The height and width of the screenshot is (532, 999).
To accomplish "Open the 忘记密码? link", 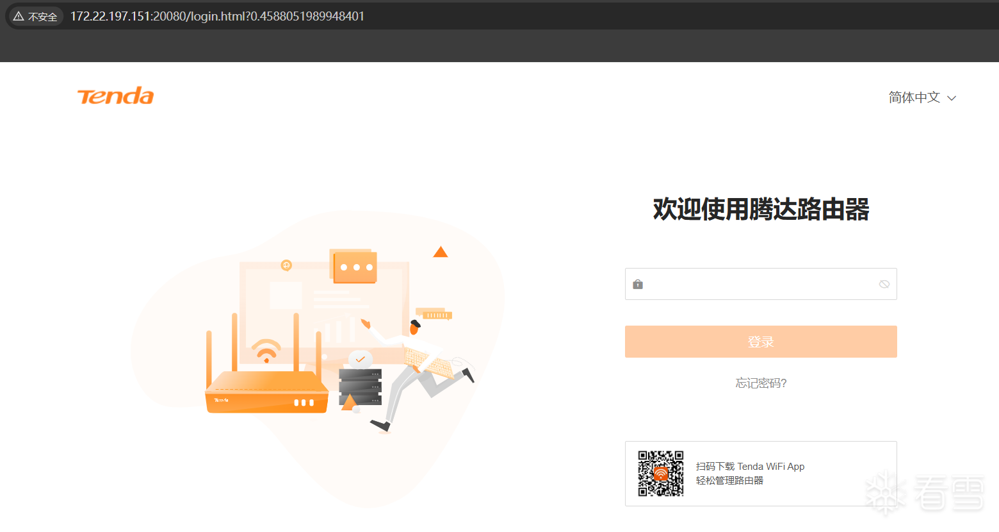I will click(761, 383).
